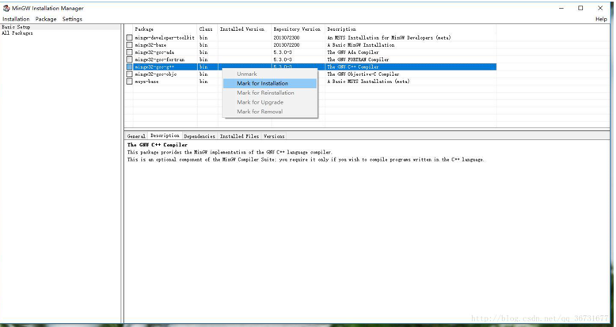
Task: Switch to the Description tab
Action: click(165, 135)
